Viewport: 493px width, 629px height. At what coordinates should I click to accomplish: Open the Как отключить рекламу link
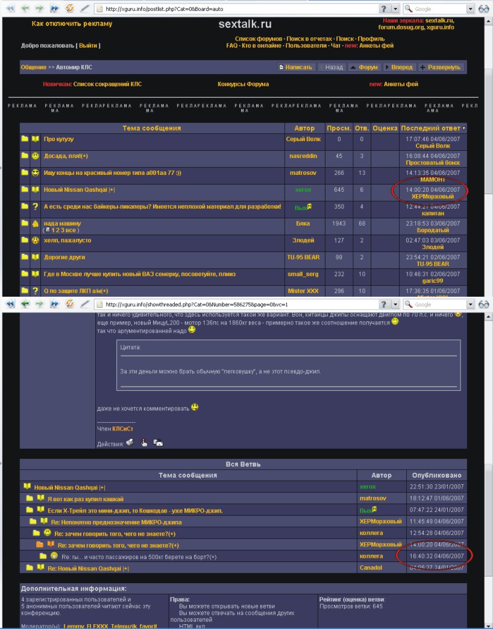coord(72,24)
